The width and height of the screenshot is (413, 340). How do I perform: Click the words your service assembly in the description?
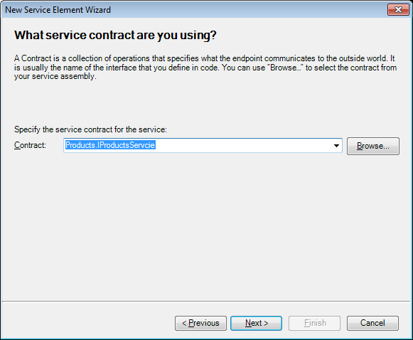coord(55,76)
